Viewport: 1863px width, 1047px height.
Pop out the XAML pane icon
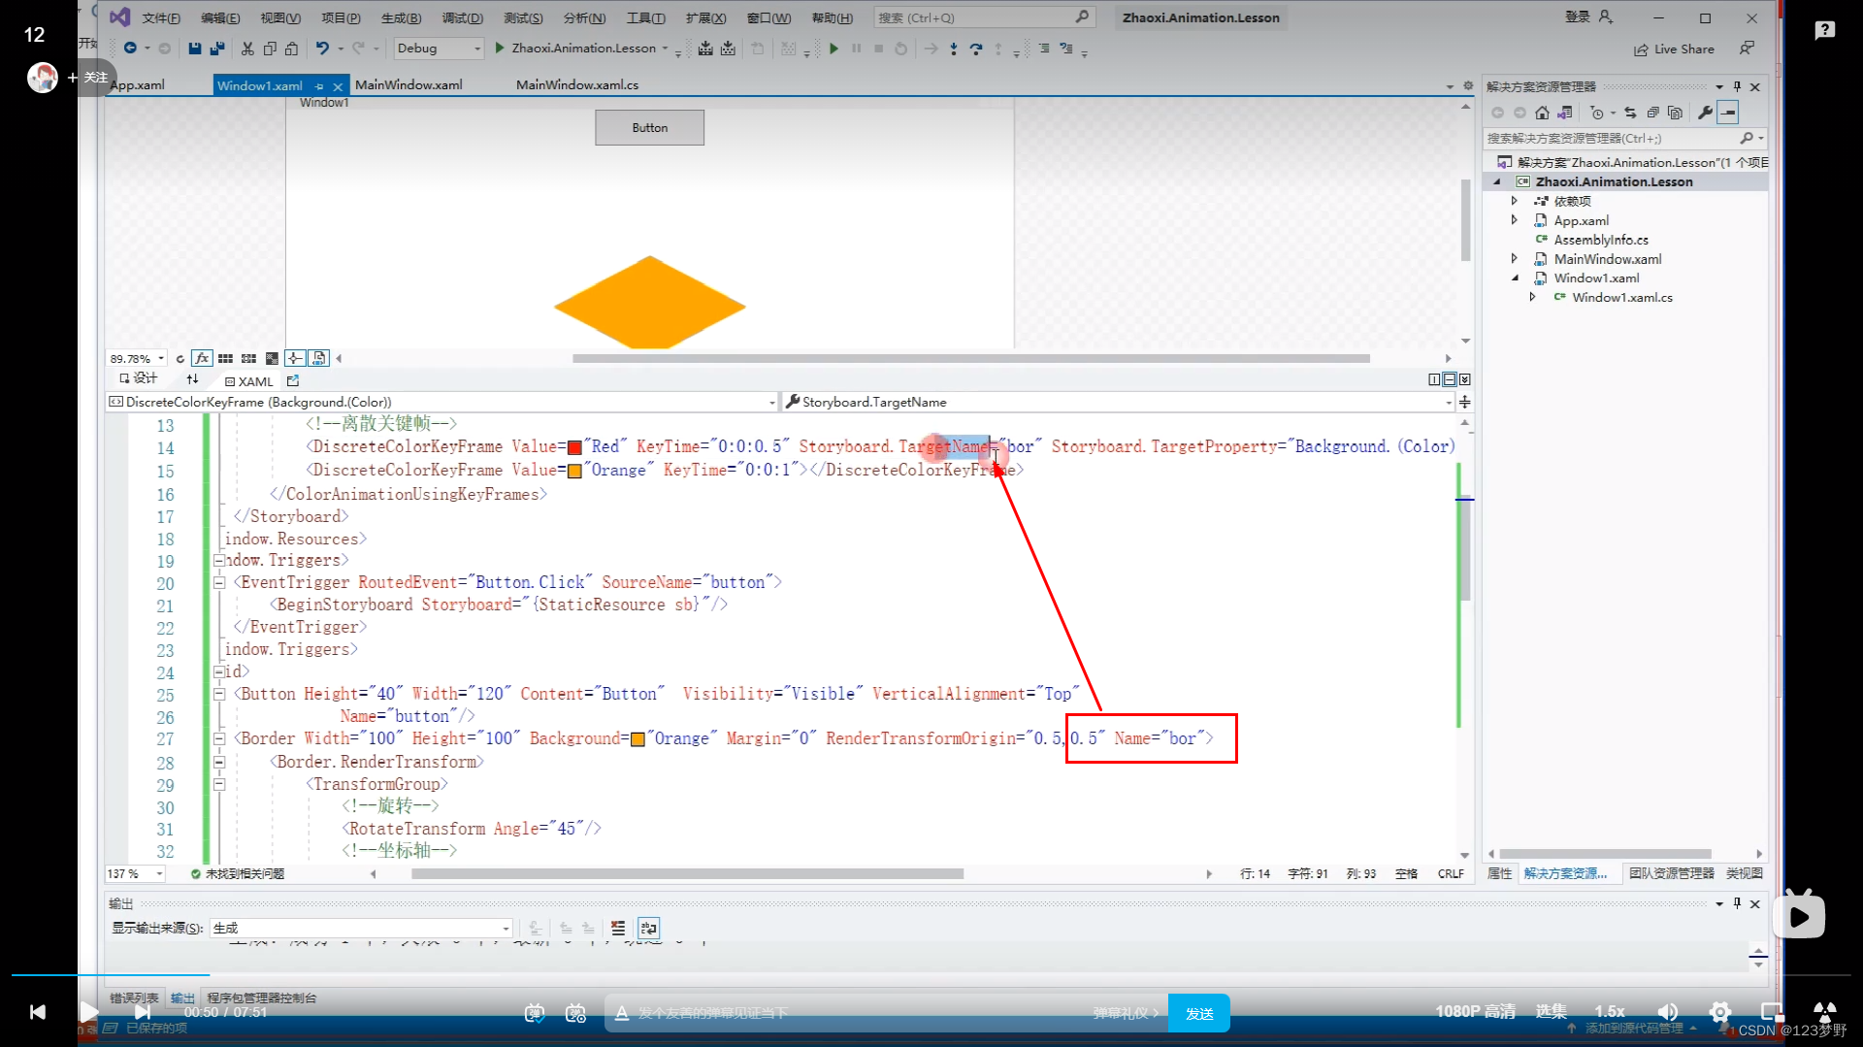[x=293, y=381]
